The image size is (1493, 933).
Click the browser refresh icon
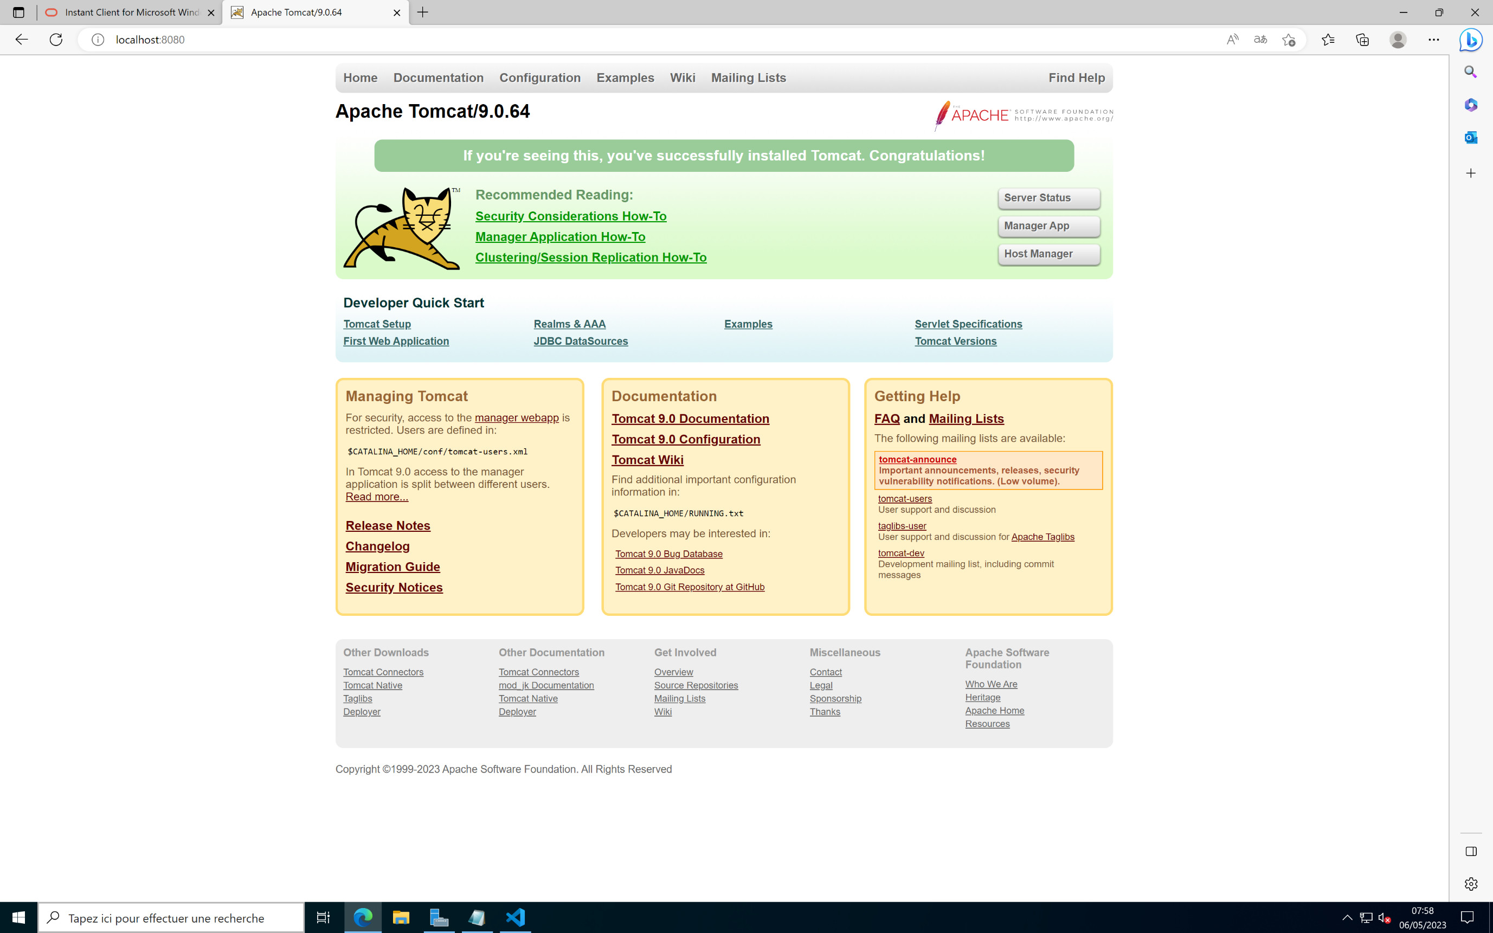[56, 40]
